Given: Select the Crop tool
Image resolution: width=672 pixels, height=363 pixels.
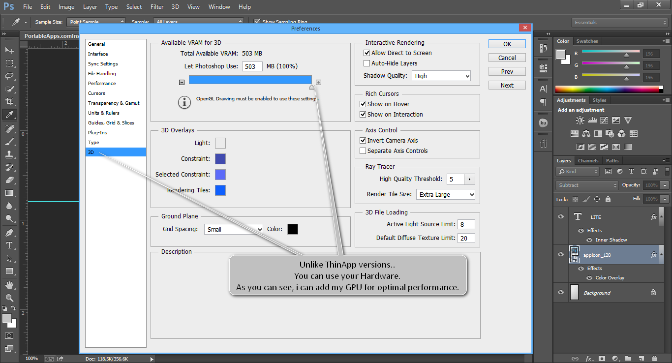Looking at the screenshot, I should (x=9, y=102).
